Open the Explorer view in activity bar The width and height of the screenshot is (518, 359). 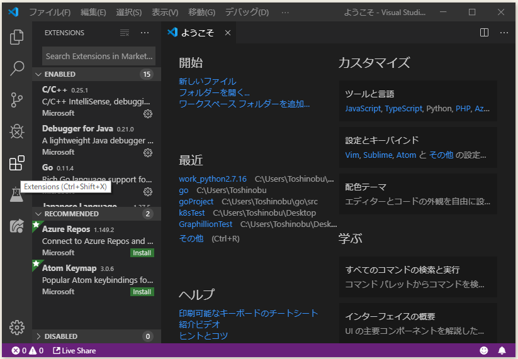pyautogui.click(x=16, y=36)
